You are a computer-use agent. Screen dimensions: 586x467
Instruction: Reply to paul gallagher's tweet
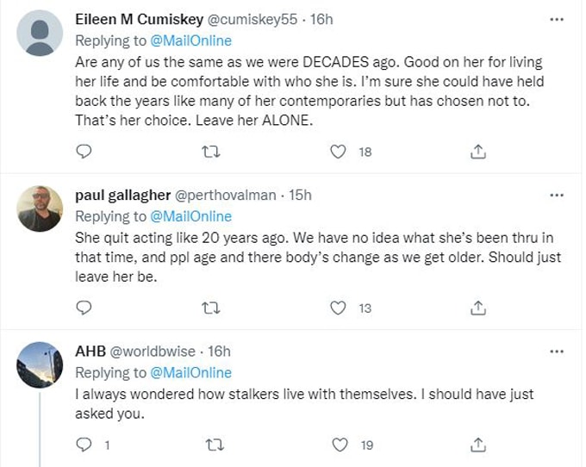tap(84, 308)
